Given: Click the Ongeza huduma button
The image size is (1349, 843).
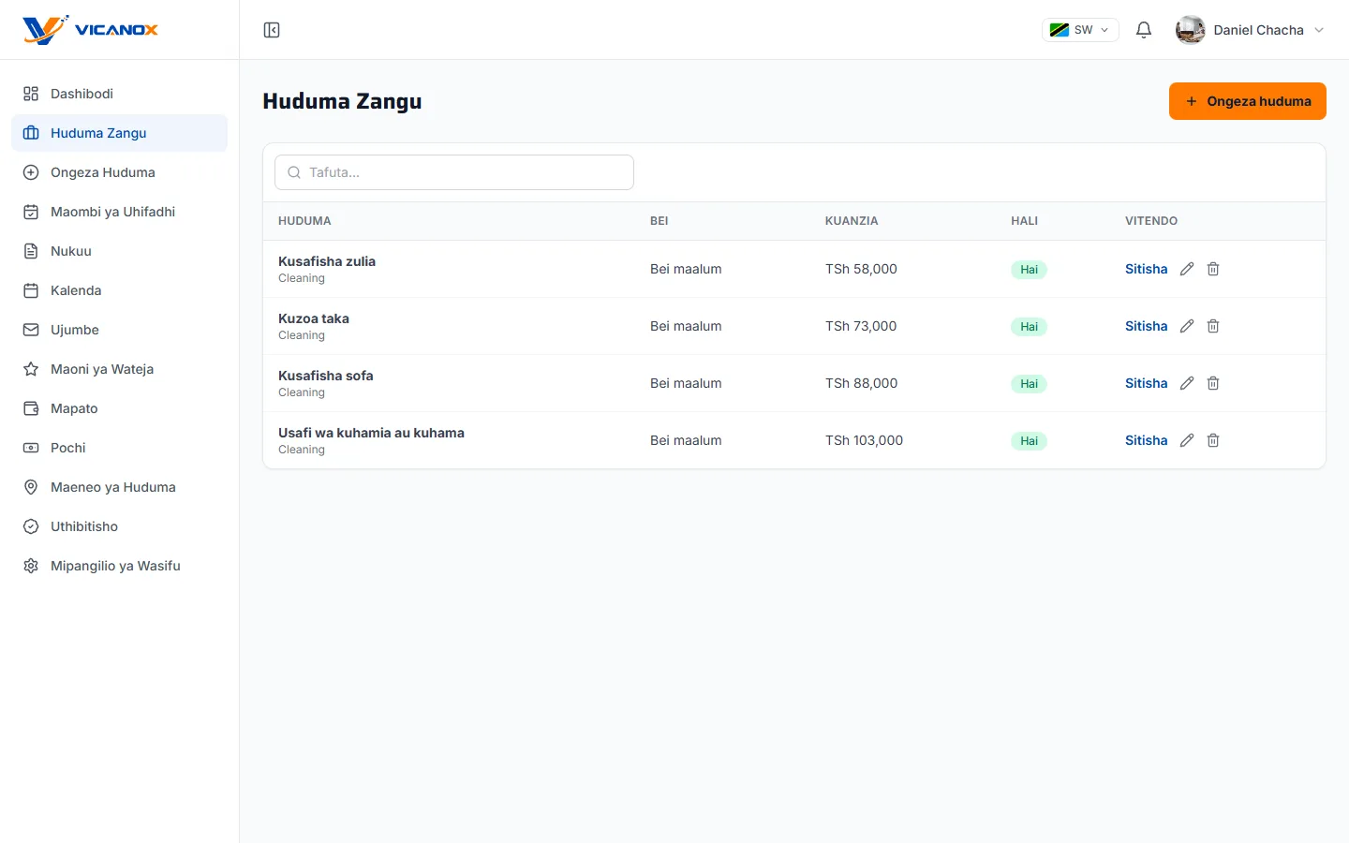Looking at the screenshot, I should pyautogui.click(x=1247, y=101).
